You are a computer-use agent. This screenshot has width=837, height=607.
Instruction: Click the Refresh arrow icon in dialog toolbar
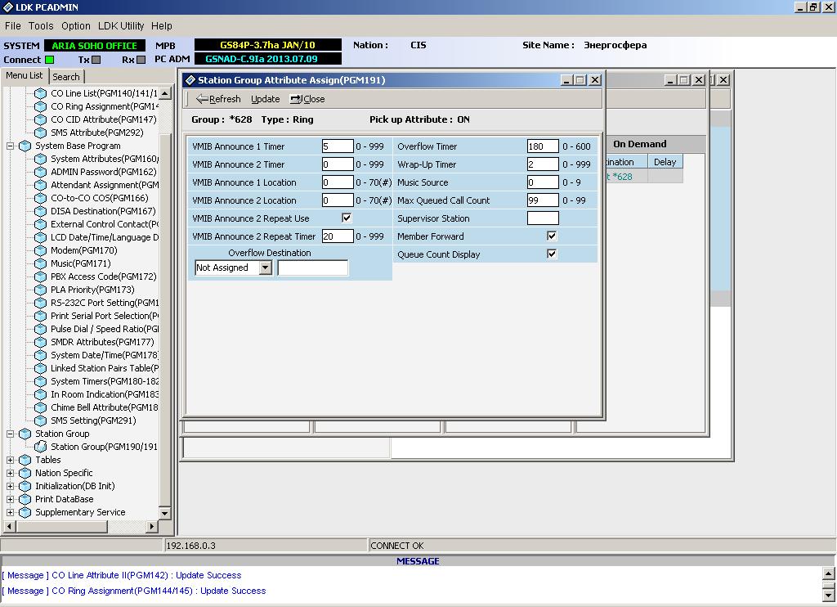pos(202,99)
